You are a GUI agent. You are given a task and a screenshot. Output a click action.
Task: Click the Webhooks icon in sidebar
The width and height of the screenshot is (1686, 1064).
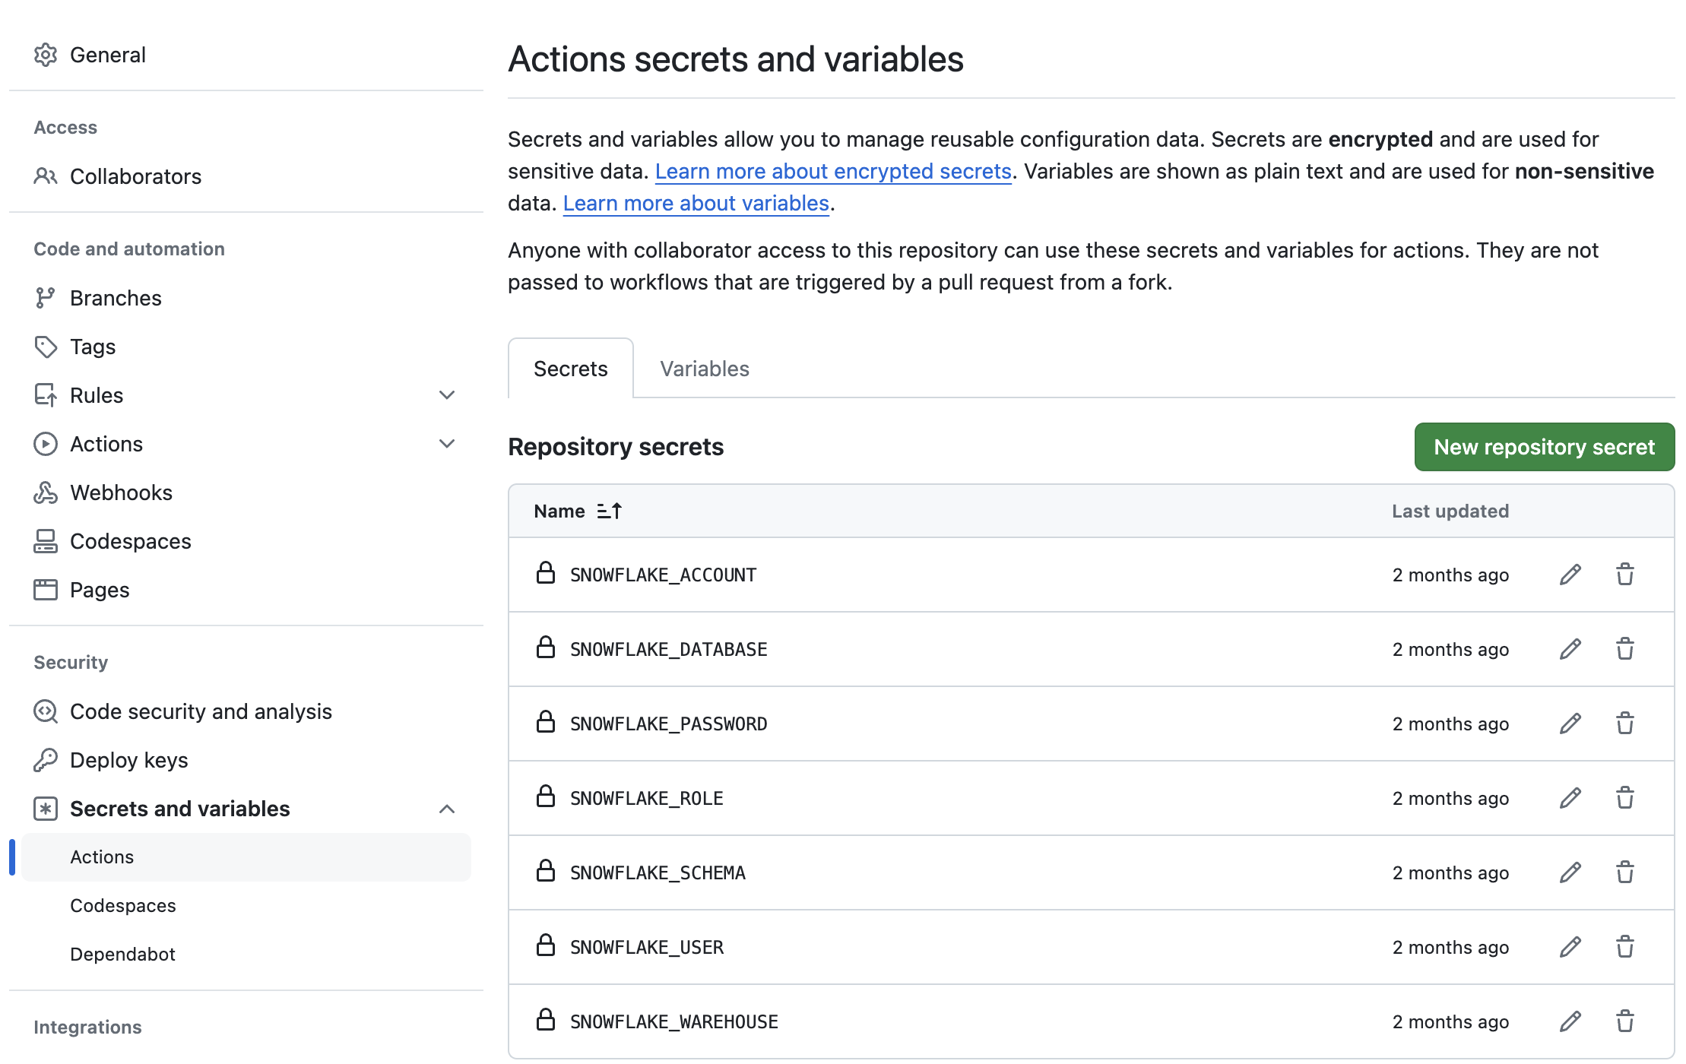[x=46, y=492]
